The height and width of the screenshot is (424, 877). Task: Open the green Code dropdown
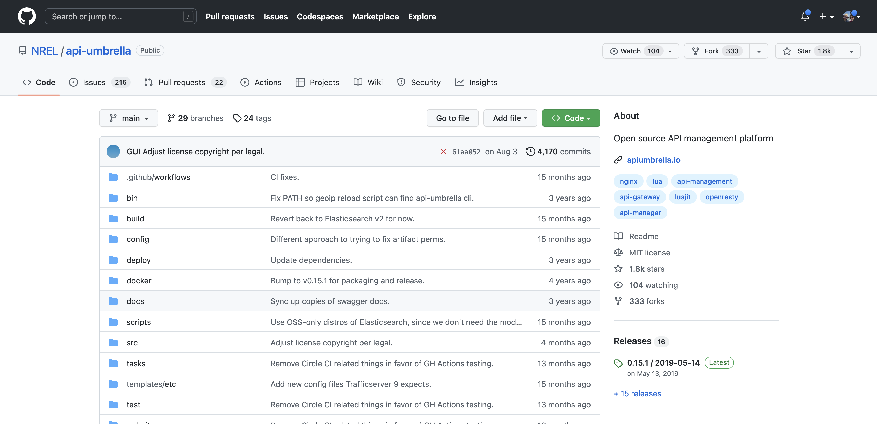coord(571,118)
